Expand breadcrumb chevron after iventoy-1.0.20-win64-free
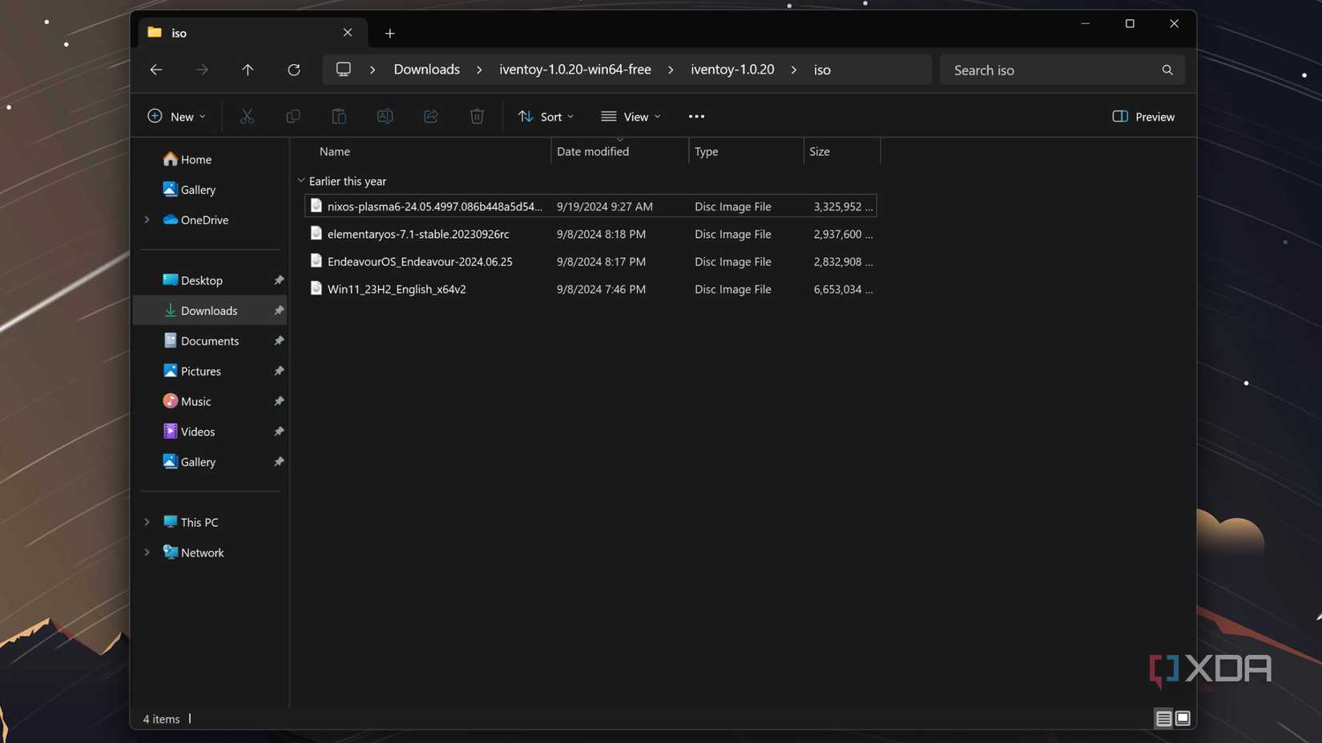 tap(671, 70)
